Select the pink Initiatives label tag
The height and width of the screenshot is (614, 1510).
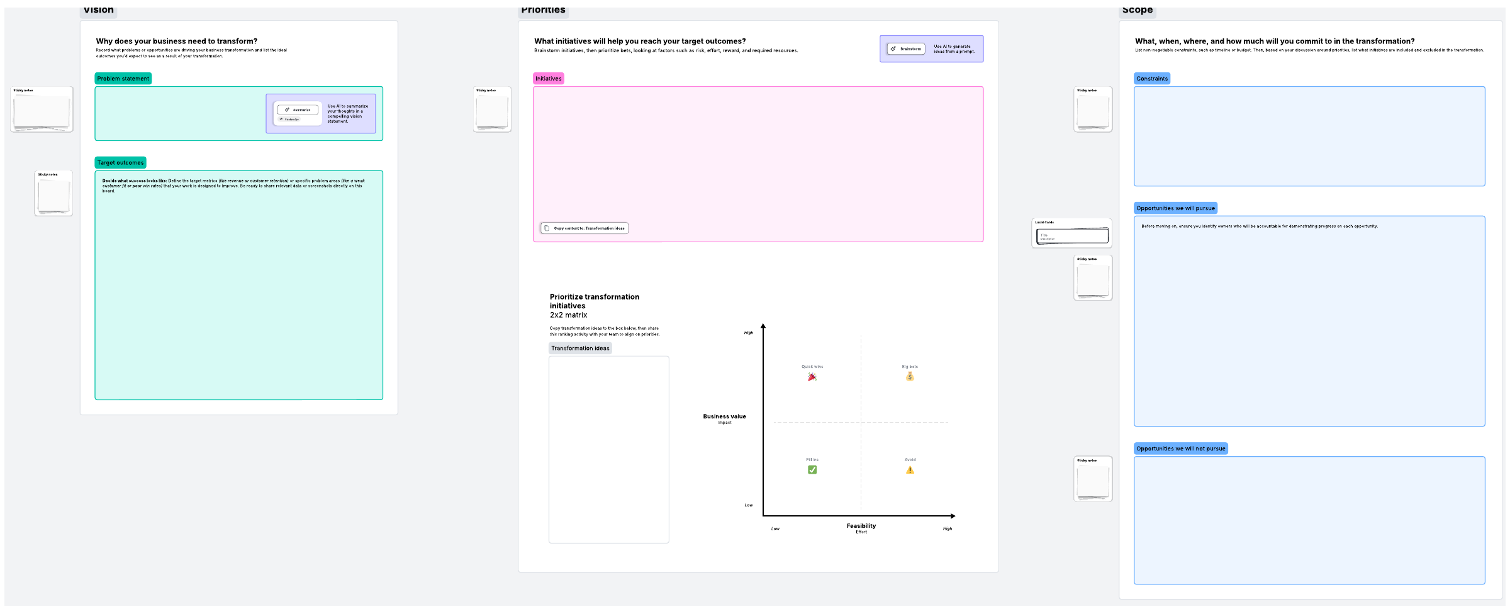tap(548, 79)
